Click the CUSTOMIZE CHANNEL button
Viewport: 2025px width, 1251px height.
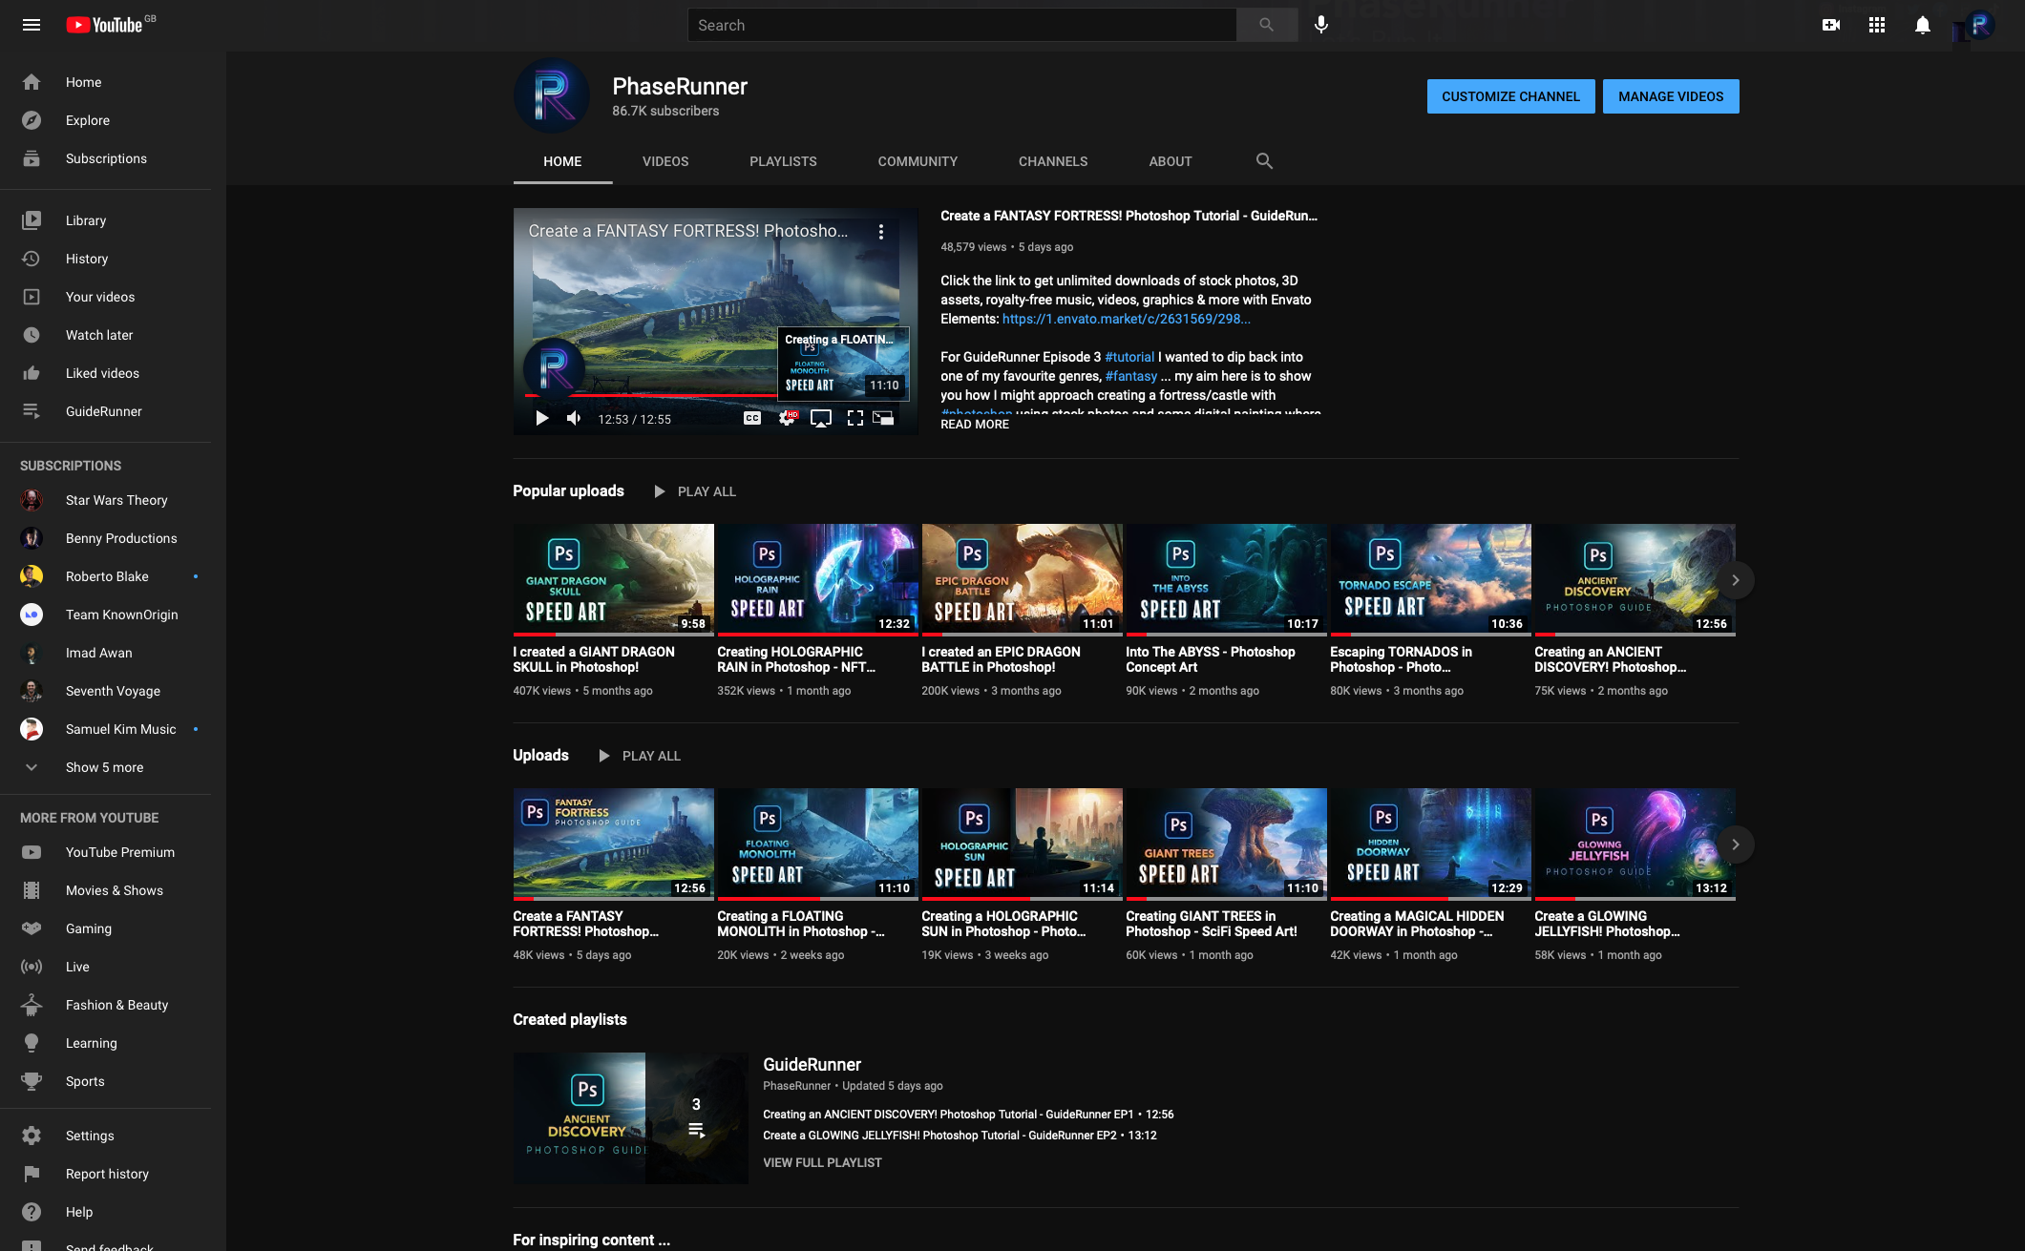click(1510, 96)
